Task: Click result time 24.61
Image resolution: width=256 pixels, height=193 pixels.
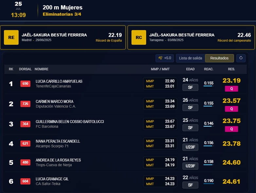Action: (231, 182)
